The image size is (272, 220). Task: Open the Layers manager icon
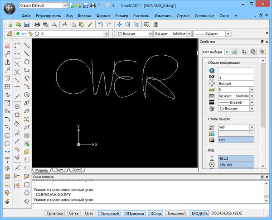point(10,33)
